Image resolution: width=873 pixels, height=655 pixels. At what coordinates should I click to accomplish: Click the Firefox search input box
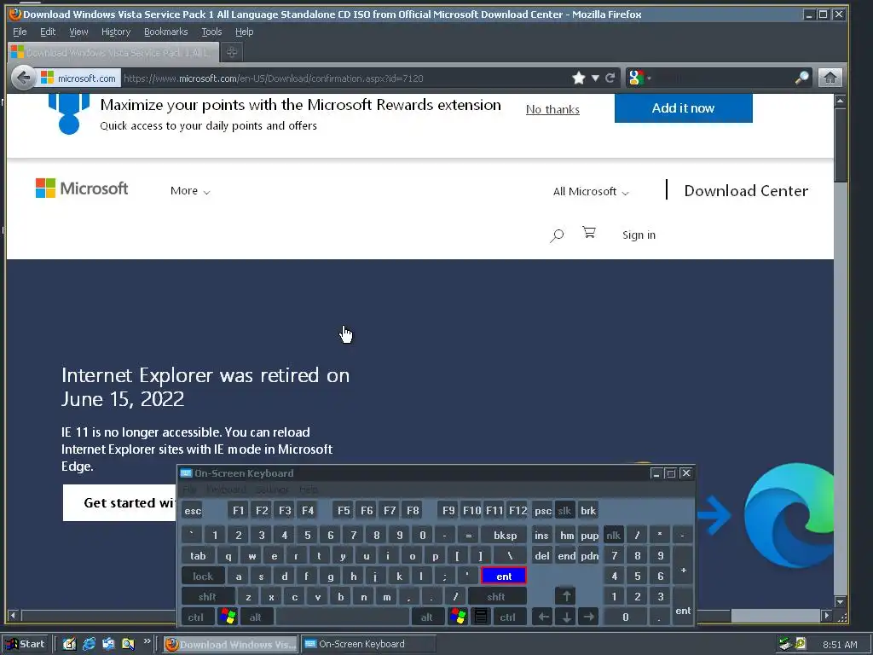point(724,78)
